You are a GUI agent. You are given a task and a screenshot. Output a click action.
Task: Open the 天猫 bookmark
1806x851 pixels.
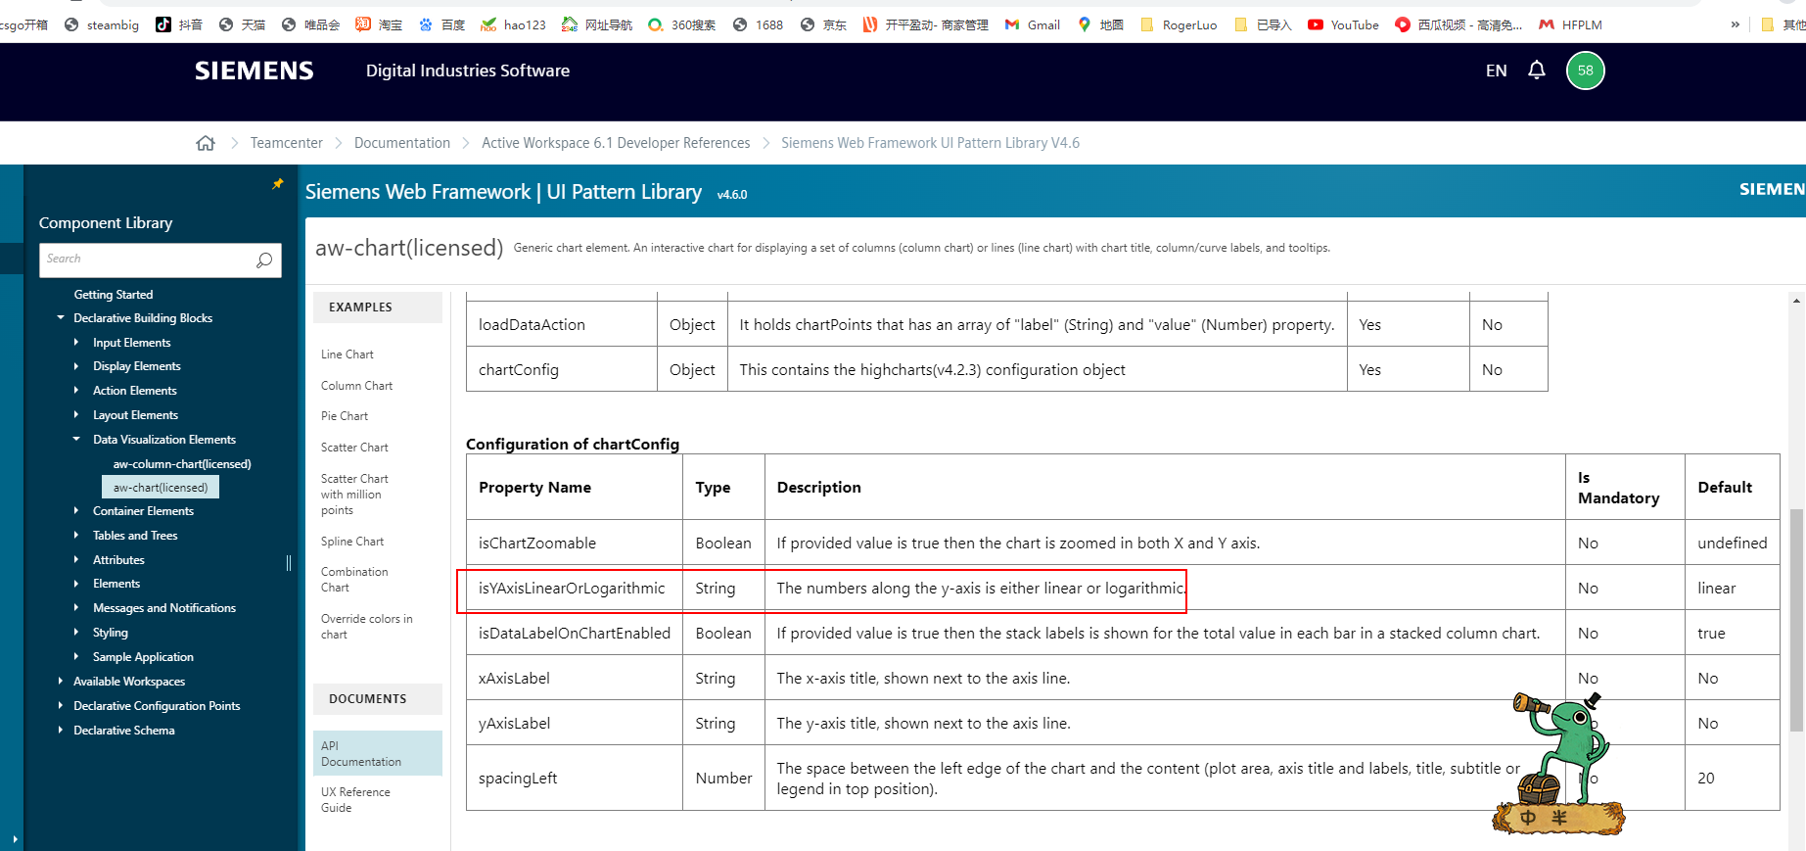pyautogui.click(x=242, y=24)
